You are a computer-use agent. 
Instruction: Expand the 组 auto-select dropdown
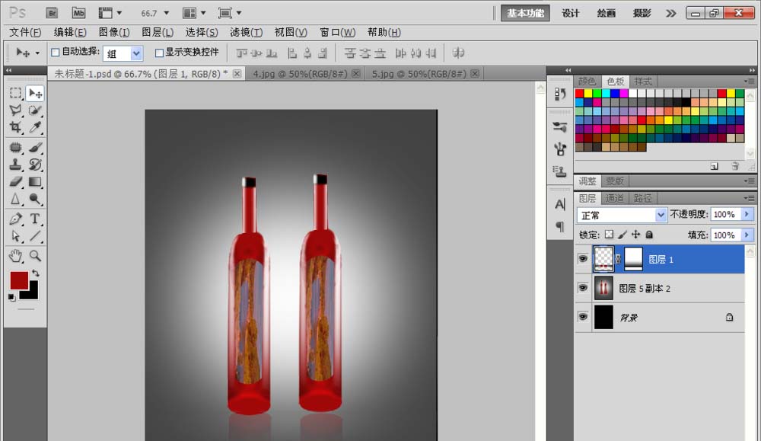(x=136, y=53)
